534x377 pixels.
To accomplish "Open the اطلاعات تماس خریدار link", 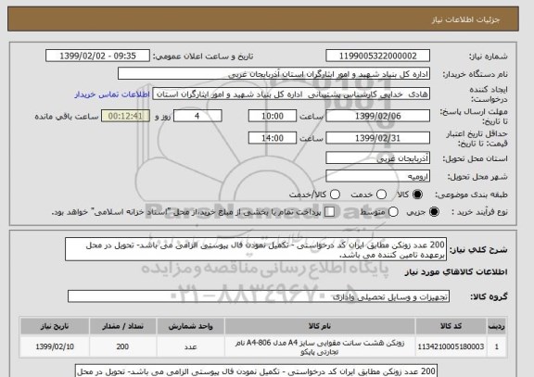I will point(112,94).
